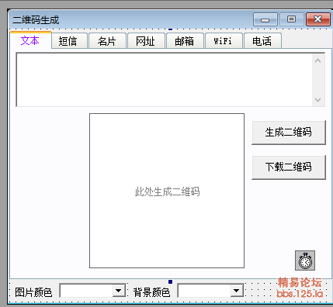Open the WiFi tab
333x307 pixels.
(x=224, y=41)
